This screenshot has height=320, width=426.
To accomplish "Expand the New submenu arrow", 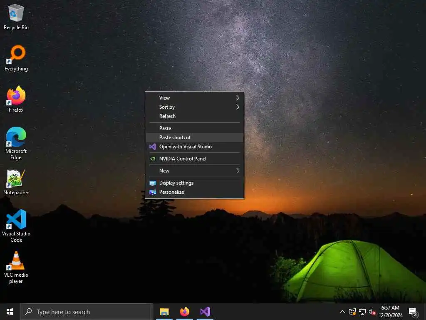I will point(238,170).
